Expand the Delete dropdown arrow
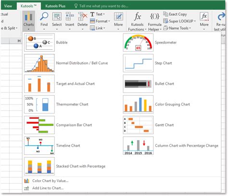228x196 pixels. tap(83, 29)
